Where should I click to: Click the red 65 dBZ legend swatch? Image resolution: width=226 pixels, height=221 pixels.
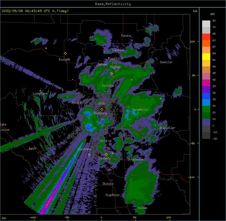tap(206, 37)
